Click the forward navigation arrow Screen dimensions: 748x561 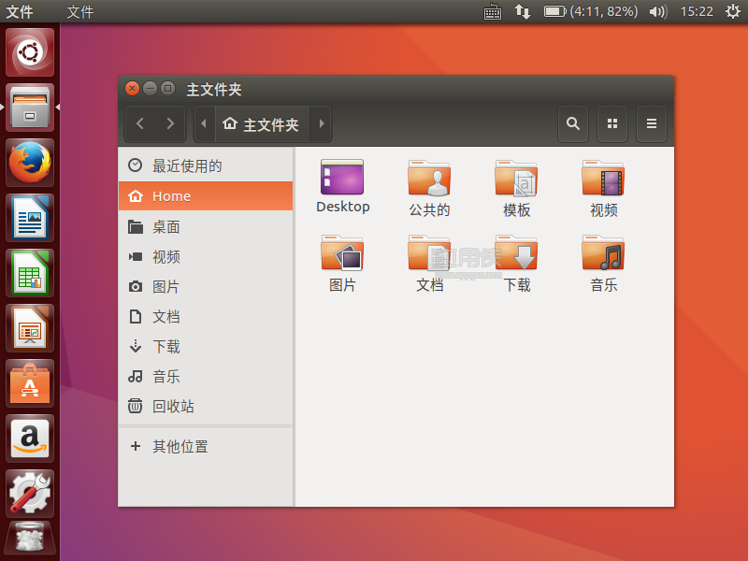coord(170,123)
